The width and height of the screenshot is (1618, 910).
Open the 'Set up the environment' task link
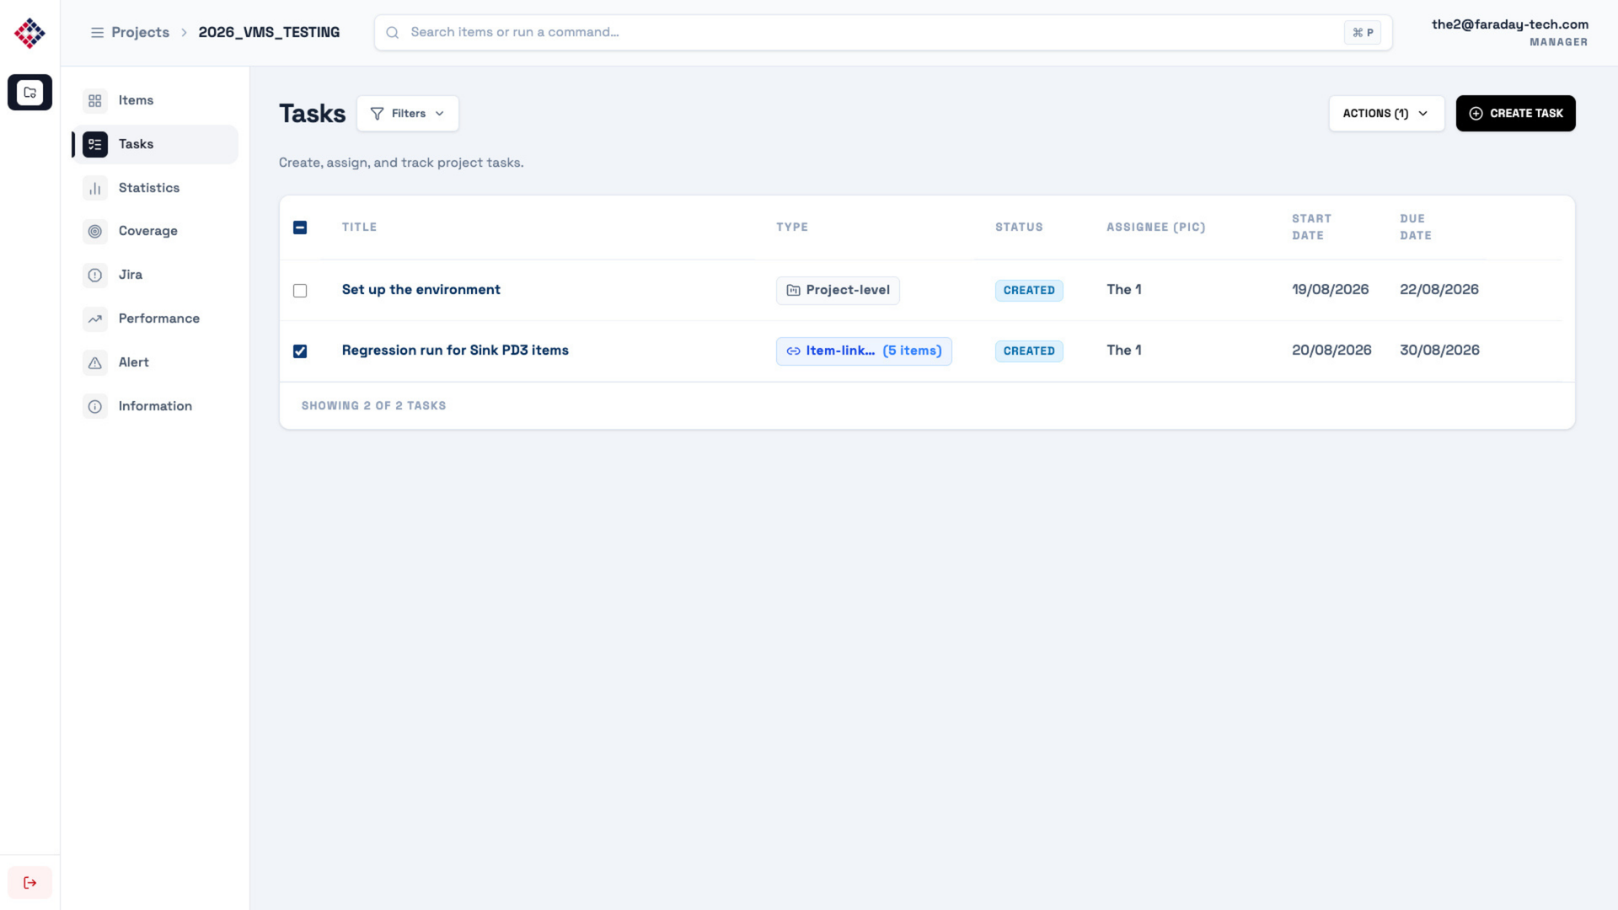[421, 290]
